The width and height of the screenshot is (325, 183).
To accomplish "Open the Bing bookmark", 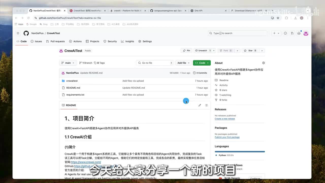I will (44, 24).
